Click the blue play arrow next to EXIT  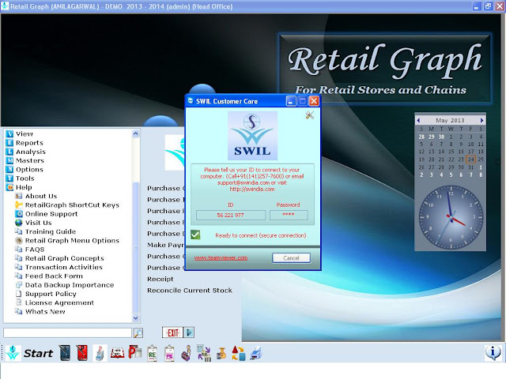(x=189, y=332)
